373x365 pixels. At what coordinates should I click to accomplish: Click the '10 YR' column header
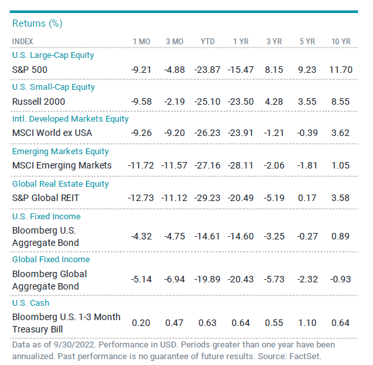coord(341,42)
